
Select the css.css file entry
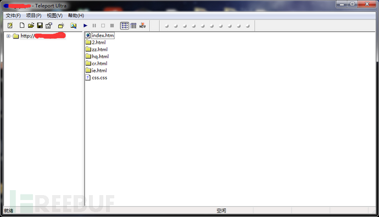pyautogui.click(x=97, y=78)
